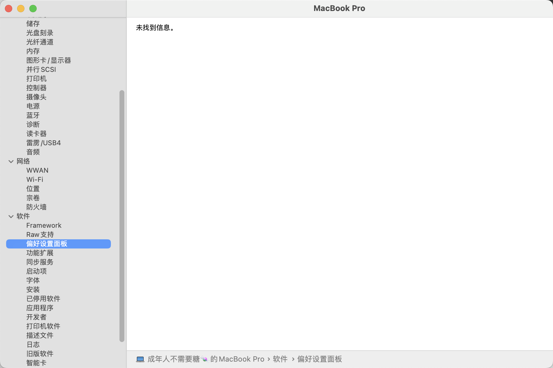
Task: Select Framework under 软件
Action: 44,226
